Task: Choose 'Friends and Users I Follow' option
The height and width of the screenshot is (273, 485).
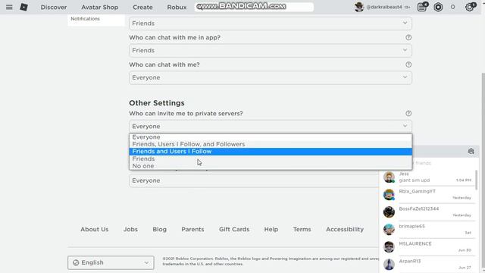Action: click(271, 152)
